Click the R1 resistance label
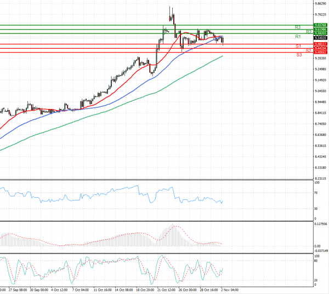The image size is (329, 294). (x=298, y=37)
